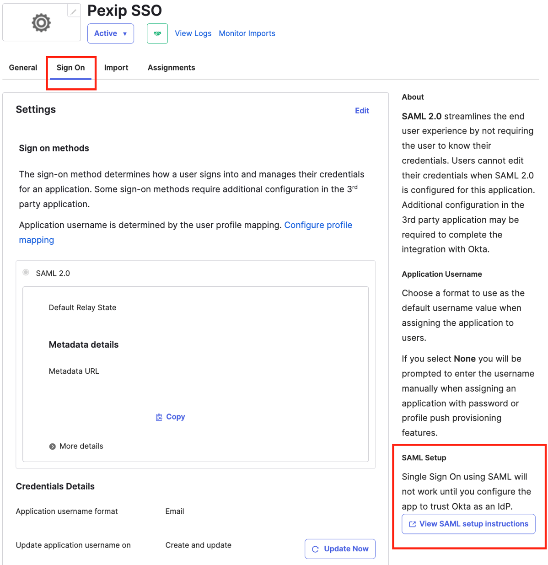Click the clipboard Copy icon
Viewport: 548px width, 565px height.
159,417
